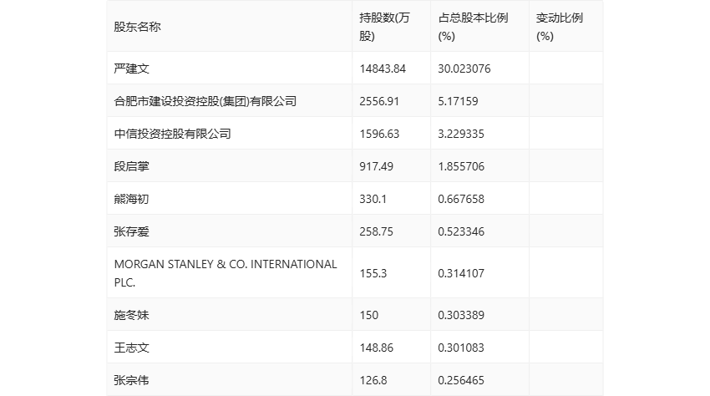Select shareholder name 段启掌
The image size is (710, 396).
point(131,166)
